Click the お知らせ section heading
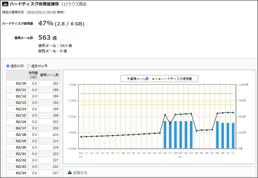The height and width of the screenshot is (178, 258). (x=80, y=173)
